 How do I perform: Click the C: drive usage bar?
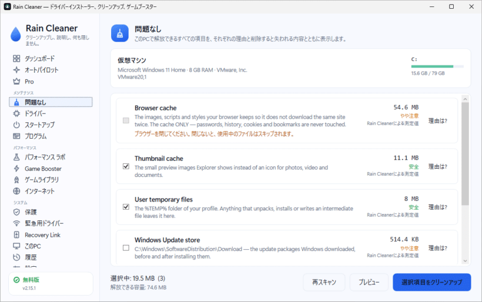pos(437,66)
